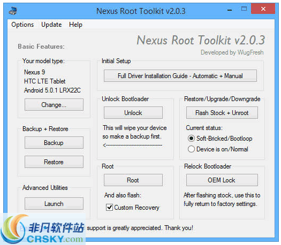281x245 pixels.
Task: Click the Restore button
Action: (x=54, y=162)
